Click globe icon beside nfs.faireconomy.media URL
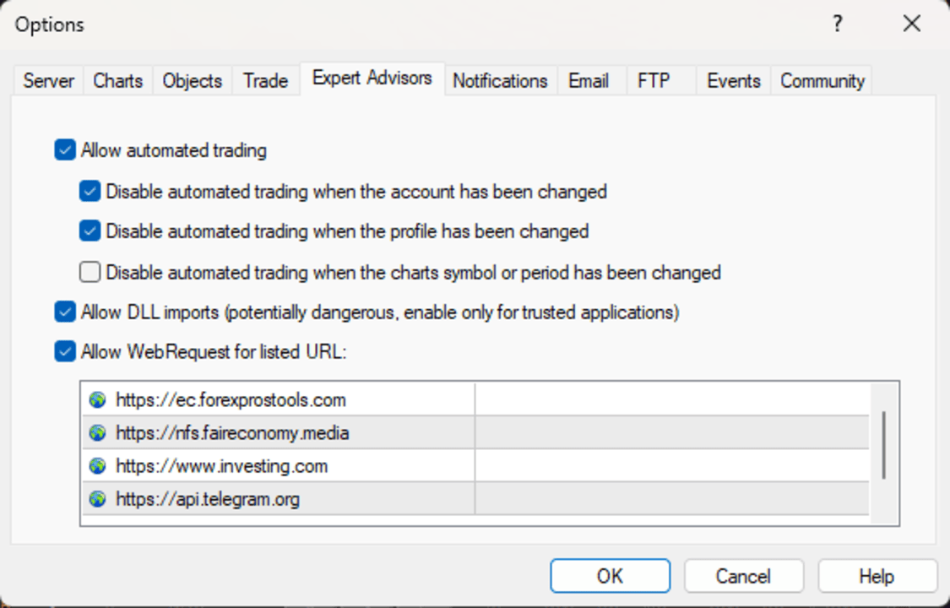Image resolution: width=950 pixels, height=608 pixels. [98, 433]
